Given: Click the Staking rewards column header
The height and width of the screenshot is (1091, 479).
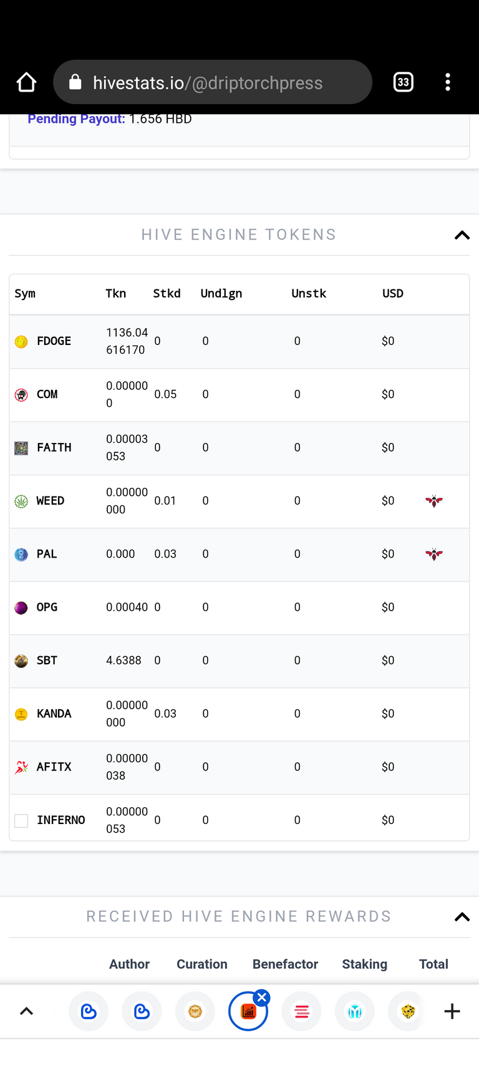Looking at the screenshot, I should coord(365,964).
